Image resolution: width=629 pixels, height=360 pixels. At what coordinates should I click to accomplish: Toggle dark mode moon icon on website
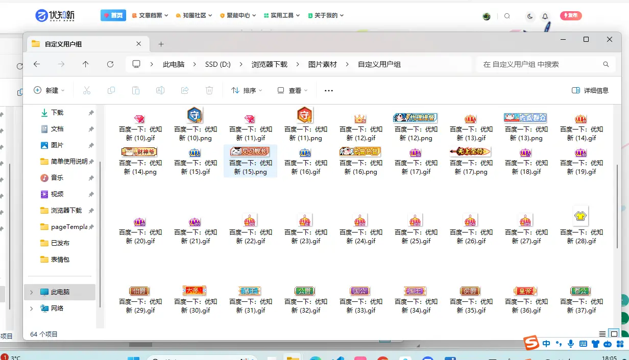coord(530,16)
